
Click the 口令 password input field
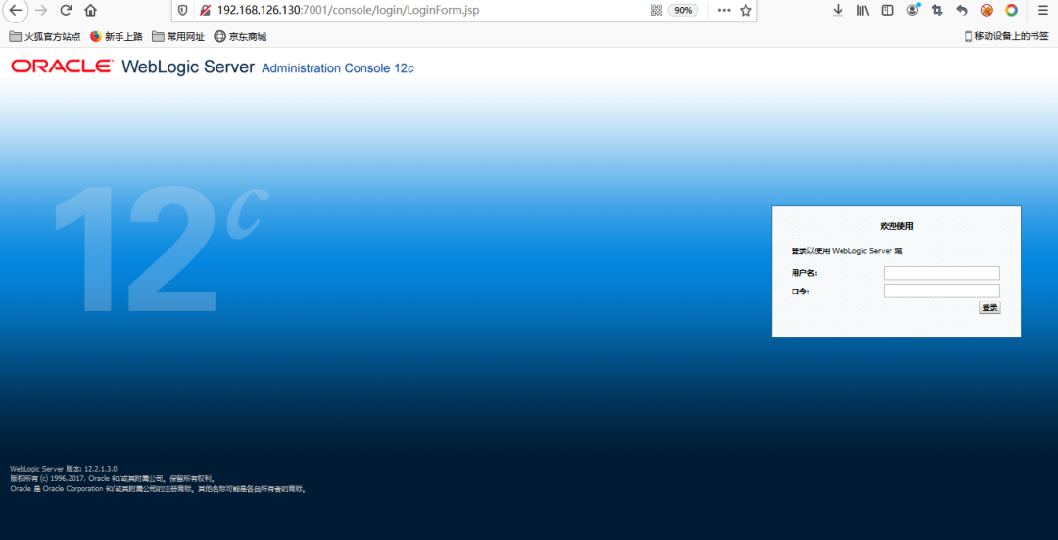coord(941,292)
